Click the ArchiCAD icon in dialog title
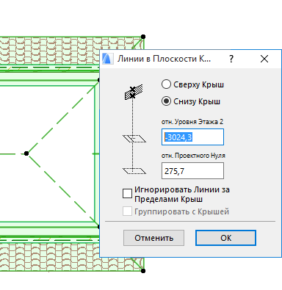This screenshot has height=290, width=282. coord(108,59)
